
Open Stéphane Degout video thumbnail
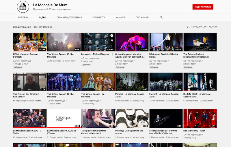point(166,118)
